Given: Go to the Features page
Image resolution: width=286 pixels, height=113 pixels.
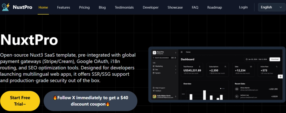Looking at the screenshot, I should (x=63, y=7).
